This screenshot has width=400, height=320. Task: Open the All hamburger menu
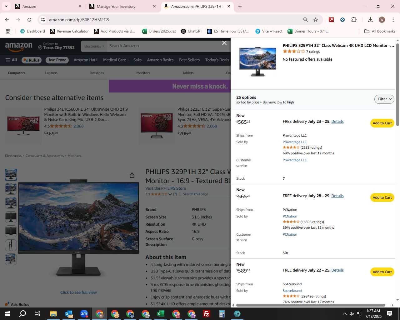11,60
